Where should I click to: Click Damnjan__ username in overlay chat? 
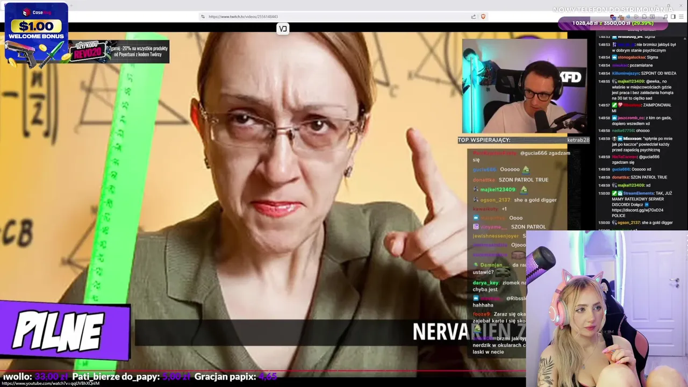(x=494, y=265)
